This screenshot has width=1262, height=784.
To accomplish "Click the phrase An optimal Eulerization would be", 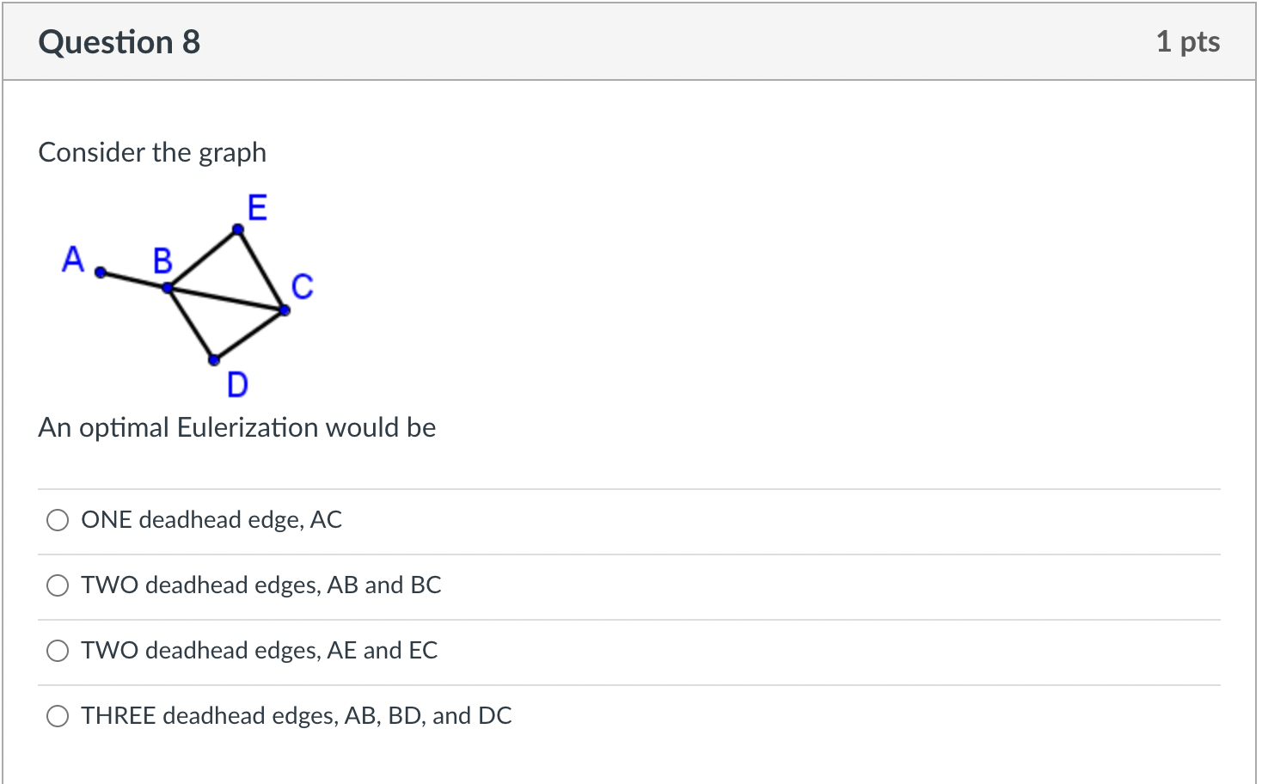I will tap(237, 427).
